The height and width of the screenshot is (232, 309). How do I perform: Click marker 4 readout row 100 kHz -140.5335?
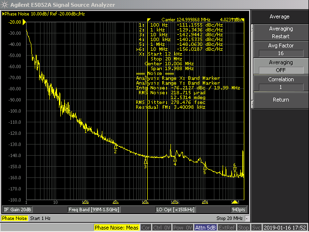tap(181, 40)
